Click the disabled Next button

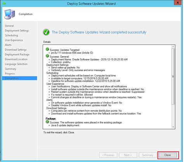[x=128, y=155]
